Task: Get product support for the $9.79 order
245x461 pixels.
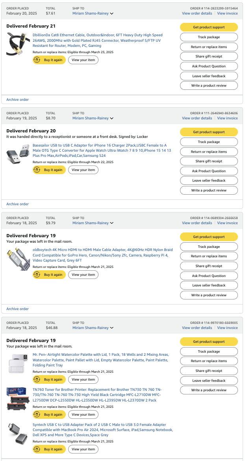Action: tap(209, 237)
